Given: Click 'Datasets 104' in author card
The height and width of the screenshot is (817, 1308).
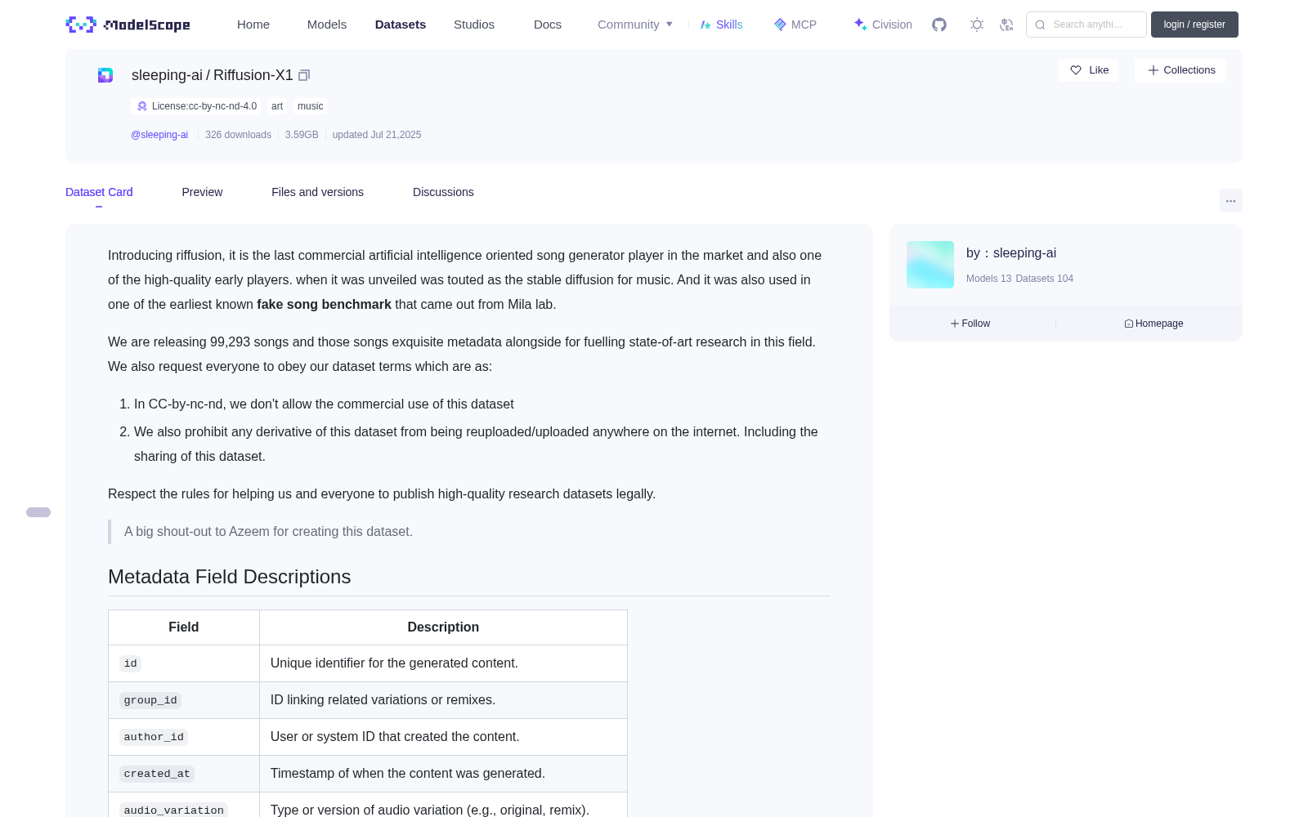Looking at the screenshot, I should 1044,279.
